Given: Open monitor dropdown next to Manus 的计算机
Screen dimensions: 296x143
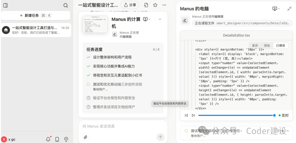Looking at the screenshot, I should pyautogui.click(x=147, y=19).
